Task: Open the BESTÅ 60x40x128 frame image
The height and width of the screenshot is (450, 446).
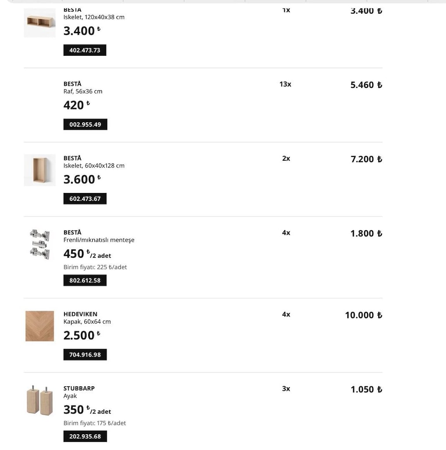Action: 40,170
